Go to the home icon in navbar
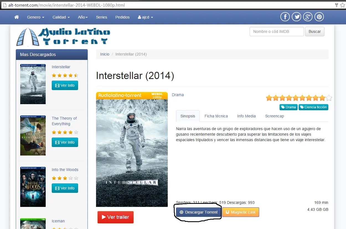Viewport: 346px width, 229px height. point(17,17)
